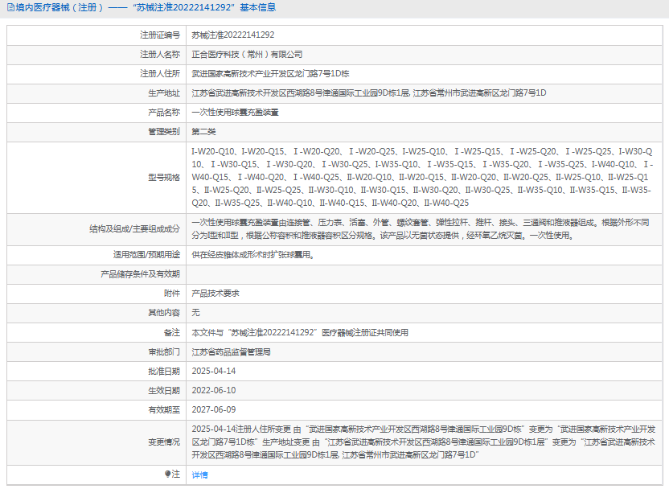The width and height of the screenshot is (669, 489).
Task: Click the 生效日期 label
Action: [164, 390]
